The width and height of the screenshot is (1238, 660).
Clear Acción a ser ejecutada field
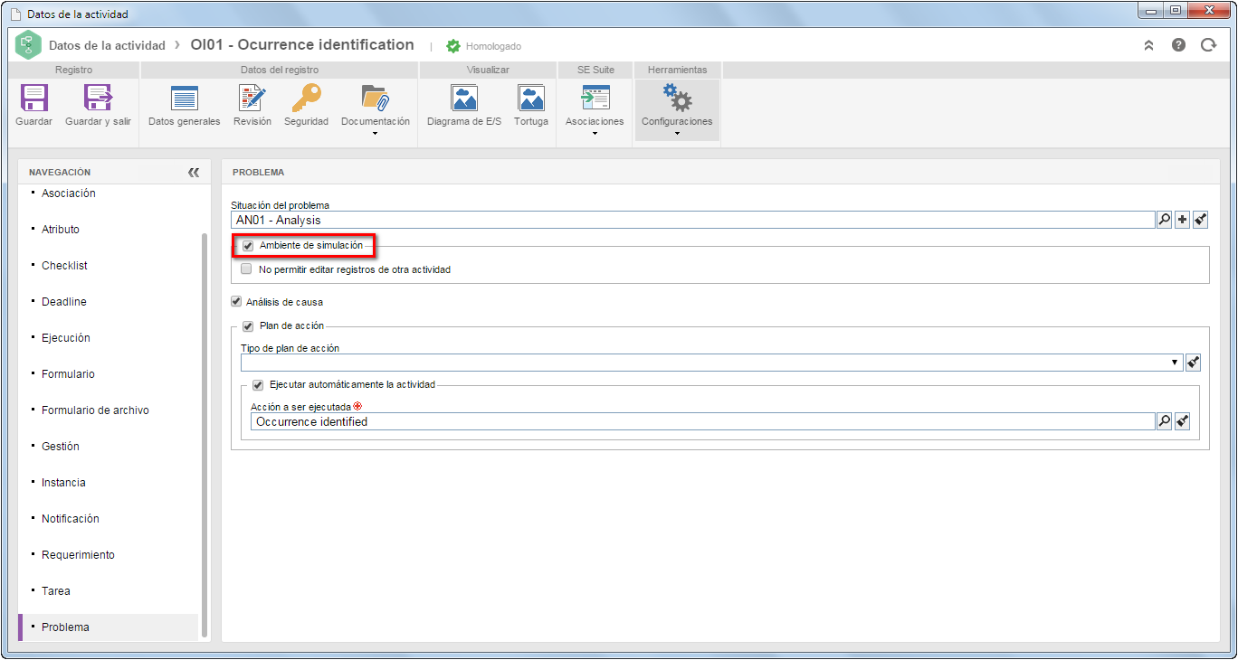[x=1182, y=421]
